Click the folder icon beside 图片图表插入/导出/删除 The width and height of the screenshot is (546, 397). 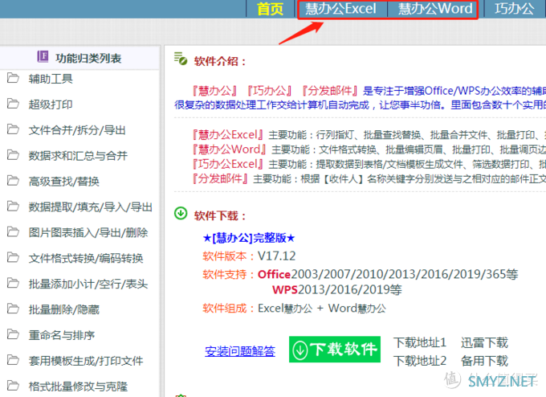13,231
